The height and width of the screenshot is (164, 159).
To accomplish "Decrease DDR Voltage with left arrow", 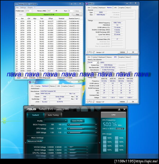I will pyautogui.click(x=68, y=133).
